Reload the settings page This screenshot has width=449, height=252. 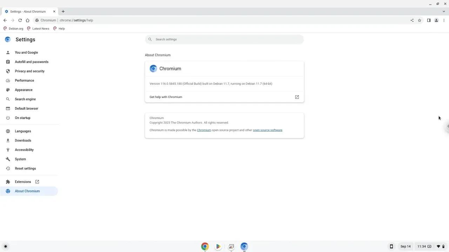[20, 20]
